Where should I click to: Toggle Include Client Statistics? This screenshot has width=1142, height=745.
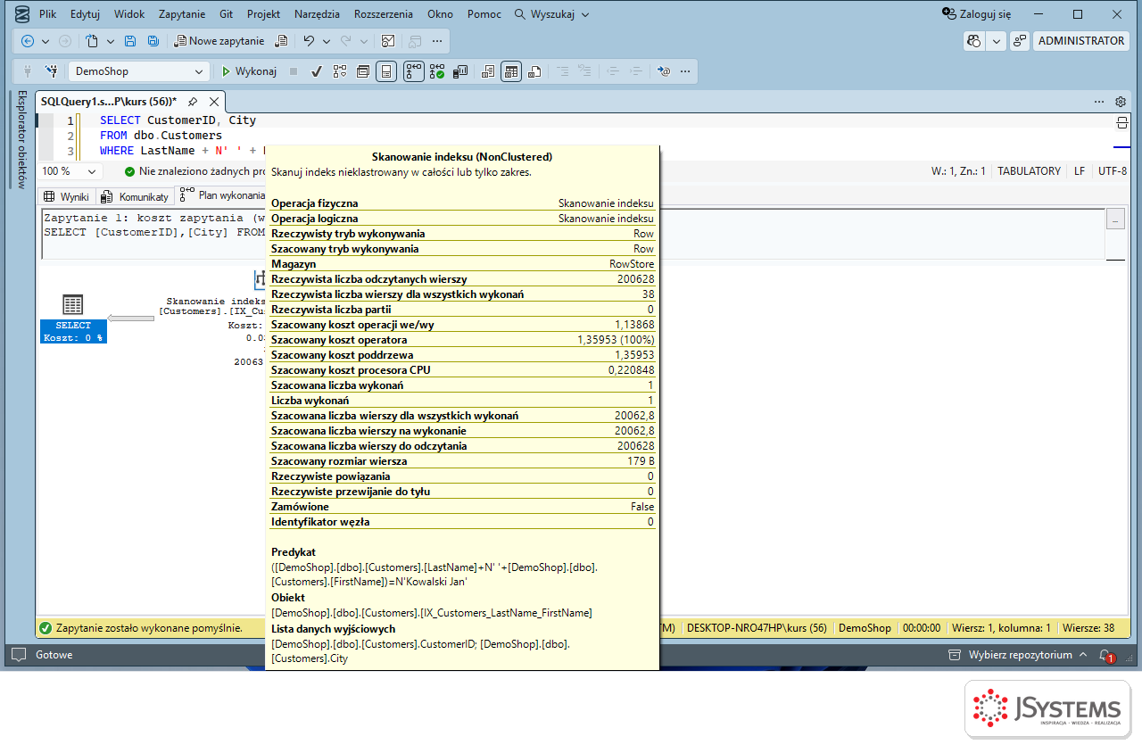click(460, 71)
